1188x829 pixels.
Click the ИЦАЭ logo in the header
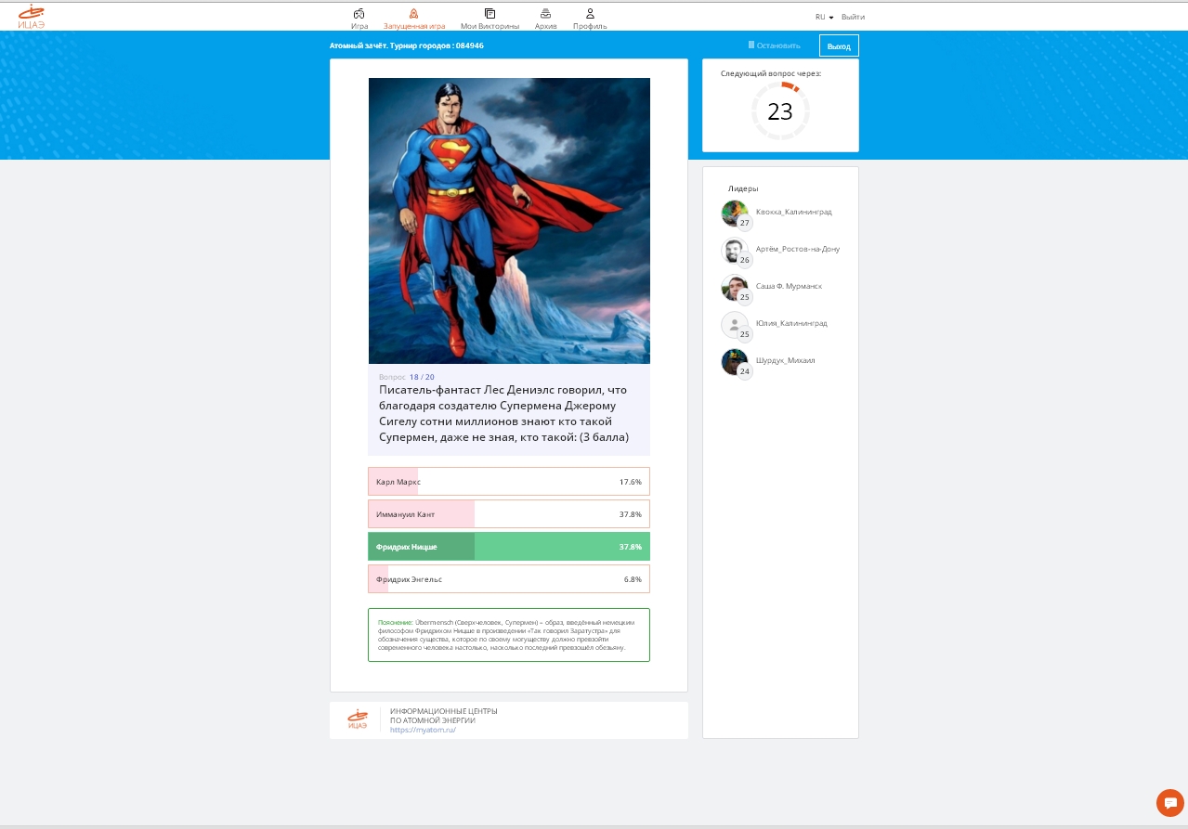click(32, 17)
